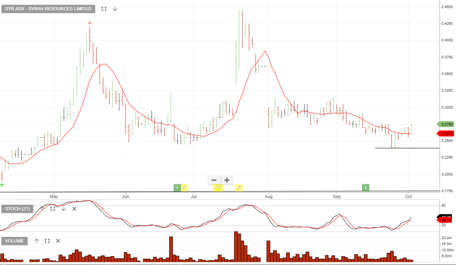Maximize the VOLUME panel
Screen dimensions: 456x265
tap(47, 241)
